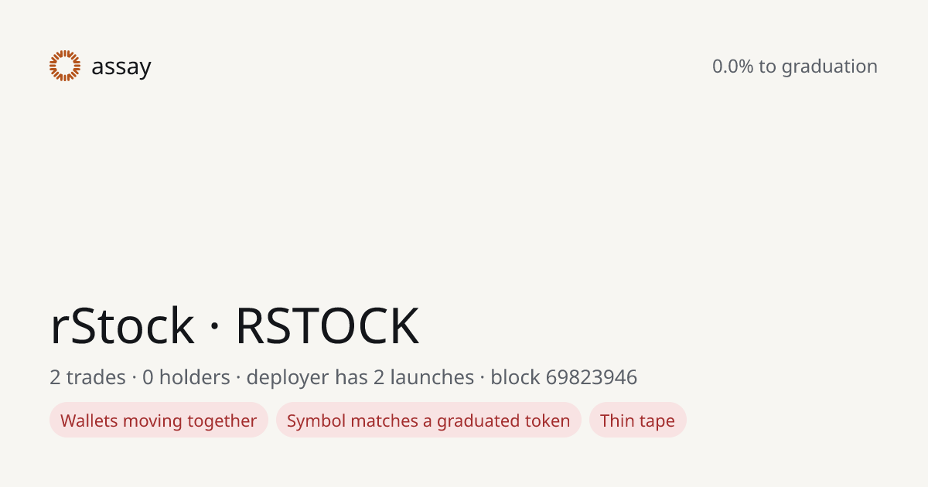The image size is (928, 487).
Task: Open the deployer has 2 launches detail
Action: coord(360,377)
